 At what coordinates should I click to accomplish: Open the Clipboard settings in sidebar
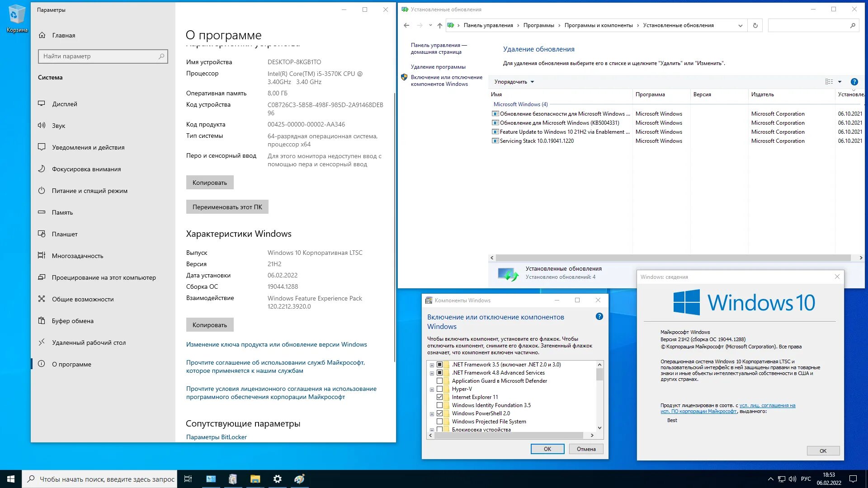coord(72,321)
